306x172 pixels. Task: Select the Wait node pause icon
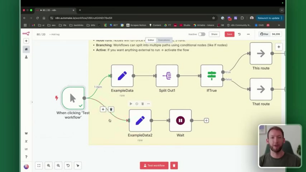coord(180,120)
